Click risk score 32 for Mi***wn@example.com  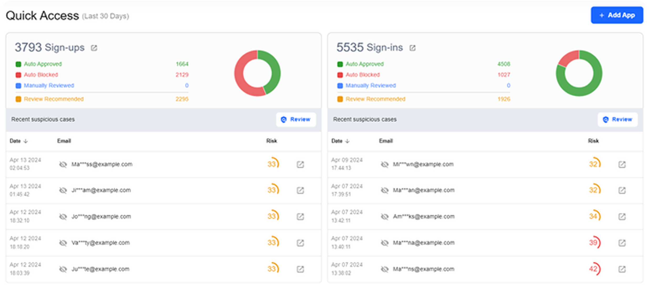click(x=595, y=164)
